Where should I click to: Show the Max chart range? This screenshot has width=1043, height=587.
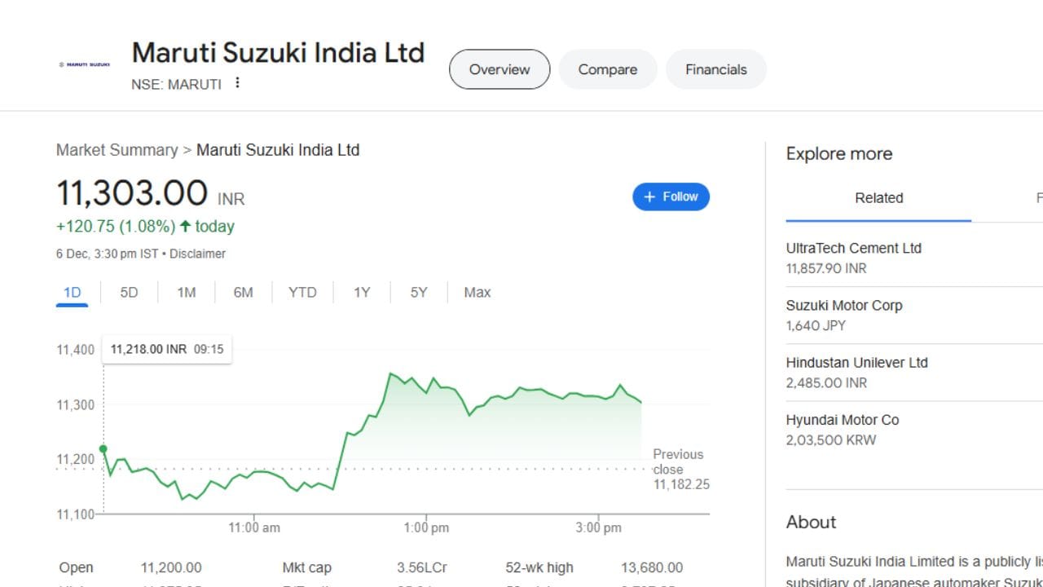pyautogui.click(x=477, y=293)
